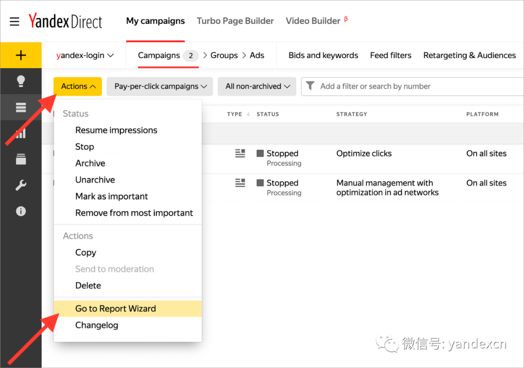Choose Go to Report Wizard
524x368 pixels.
[x=115, y=308]
